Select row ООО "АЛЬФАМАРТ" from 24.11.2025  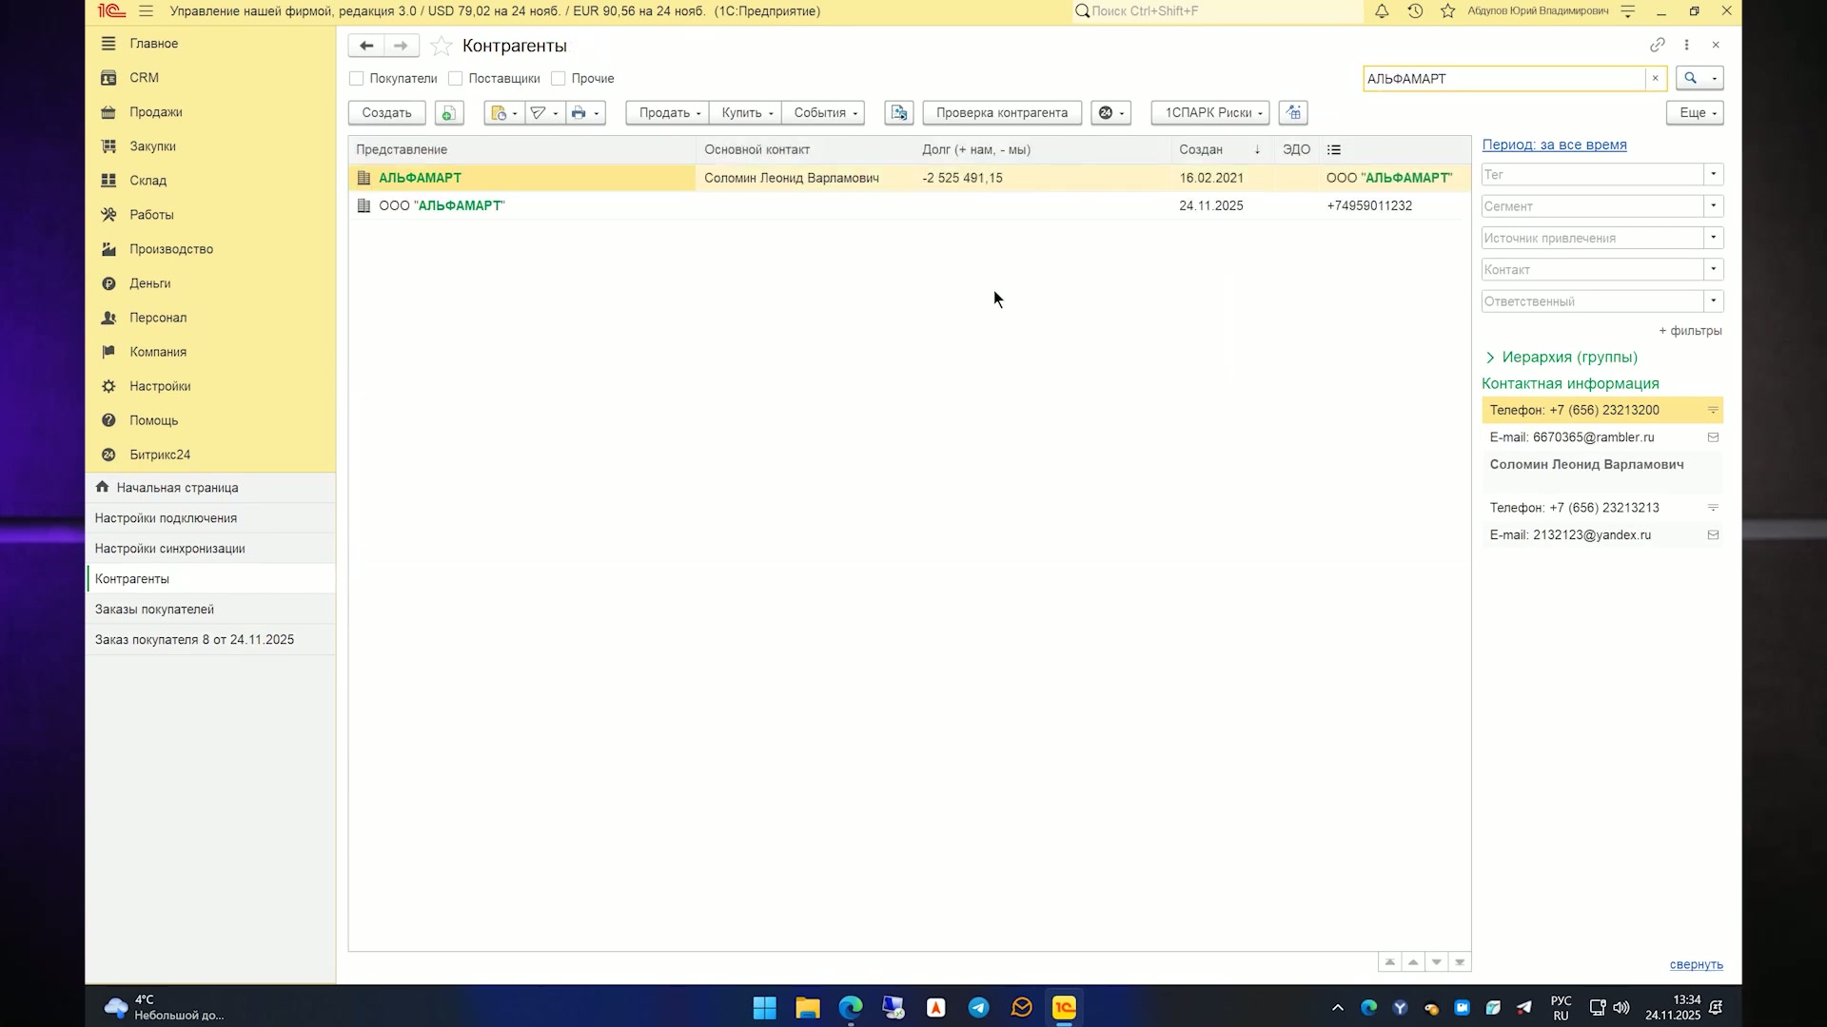(909, 206)
